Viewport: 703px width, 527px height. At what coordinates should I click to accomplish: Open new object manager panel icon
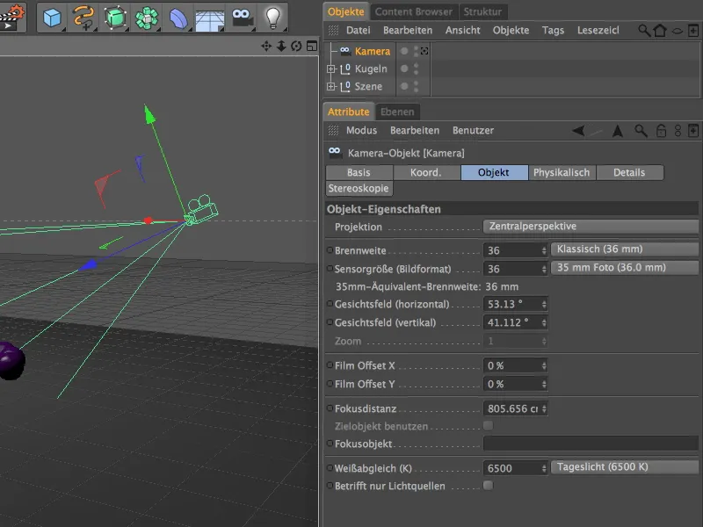point(693,31)
